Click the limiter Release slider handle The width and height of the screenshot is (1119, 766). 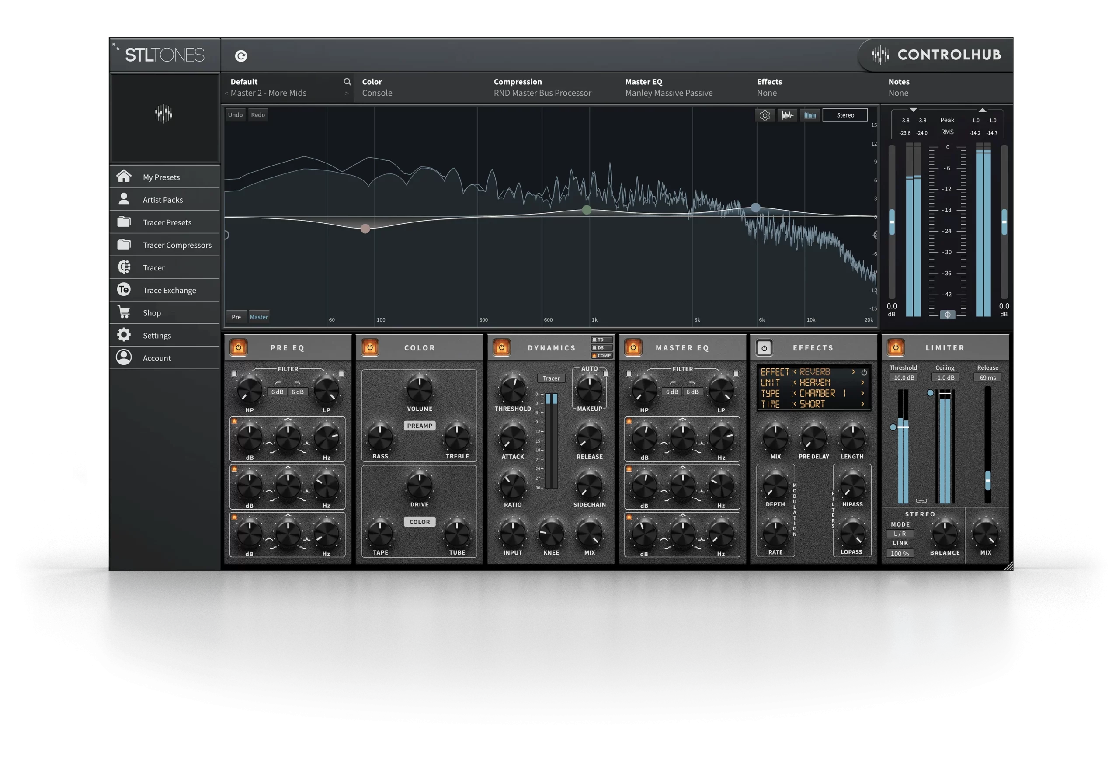(987, 481)
